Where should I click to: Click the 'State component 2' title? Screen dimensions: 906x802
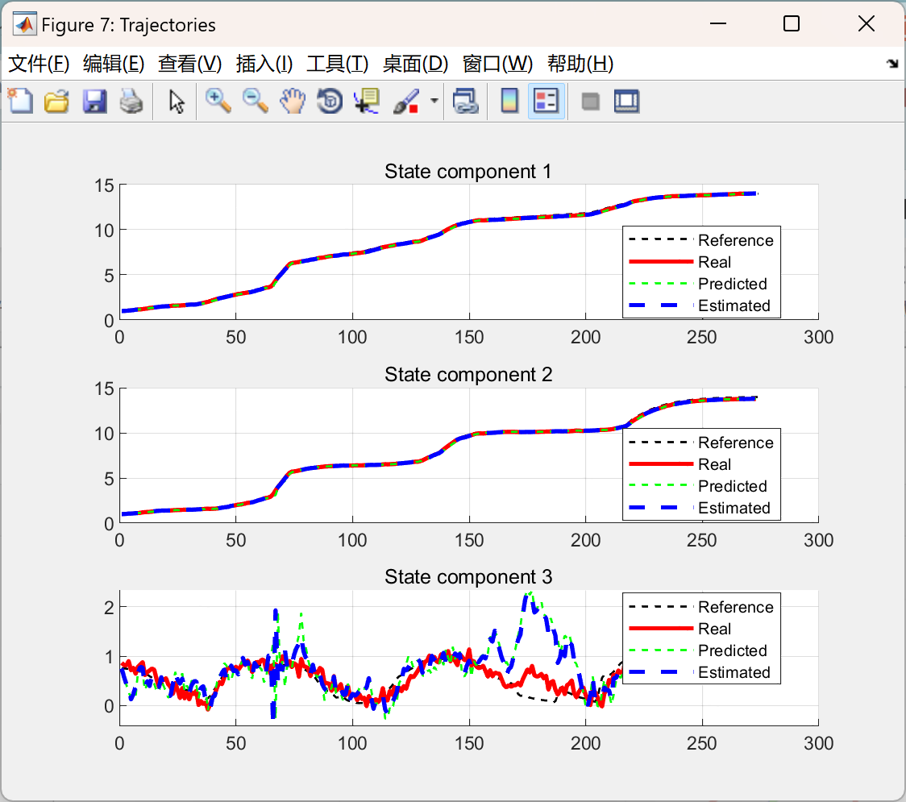coord(468,375)
